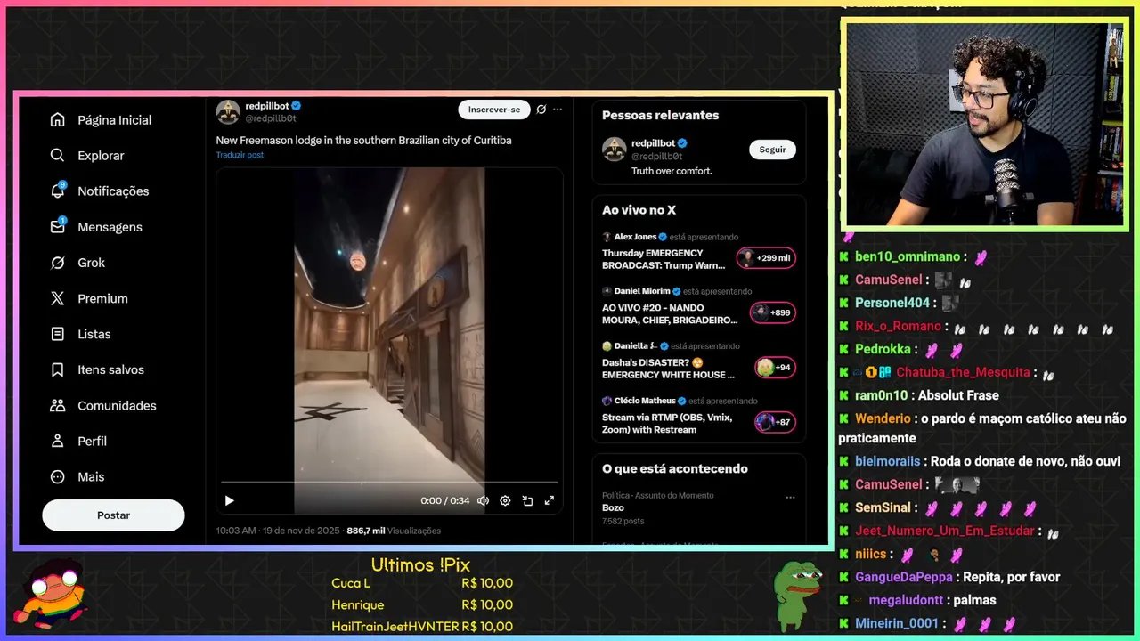Open redpillbot post author name

pyautogui.click(x=267, y=106)
